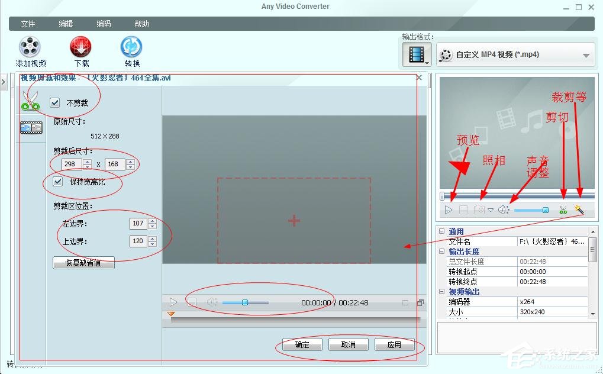Uncheck the 不剪裁 checkbox
Image resolution: width=603 pixels, height=374 pixels.
point(55,102)
